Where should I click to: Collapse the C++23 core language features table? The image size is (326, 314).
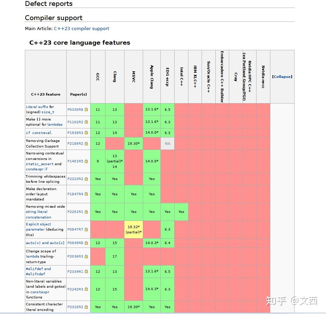[282, 77]
